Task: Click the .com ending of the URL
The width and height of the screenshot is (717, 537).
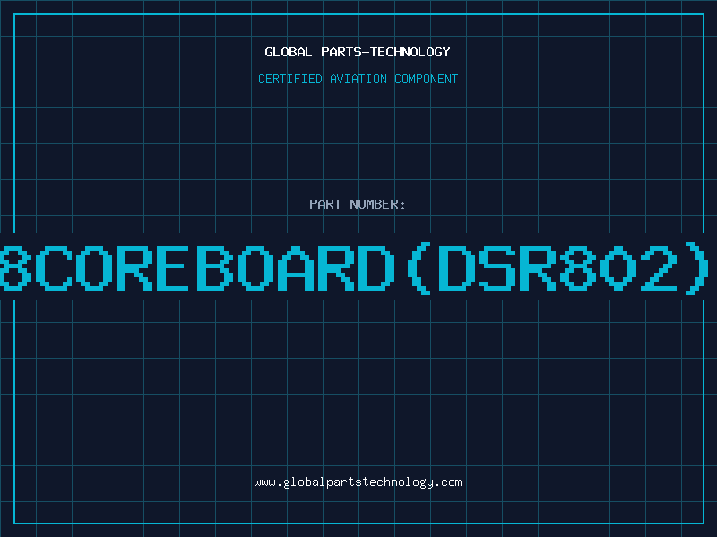Action: tap(448, 482)
